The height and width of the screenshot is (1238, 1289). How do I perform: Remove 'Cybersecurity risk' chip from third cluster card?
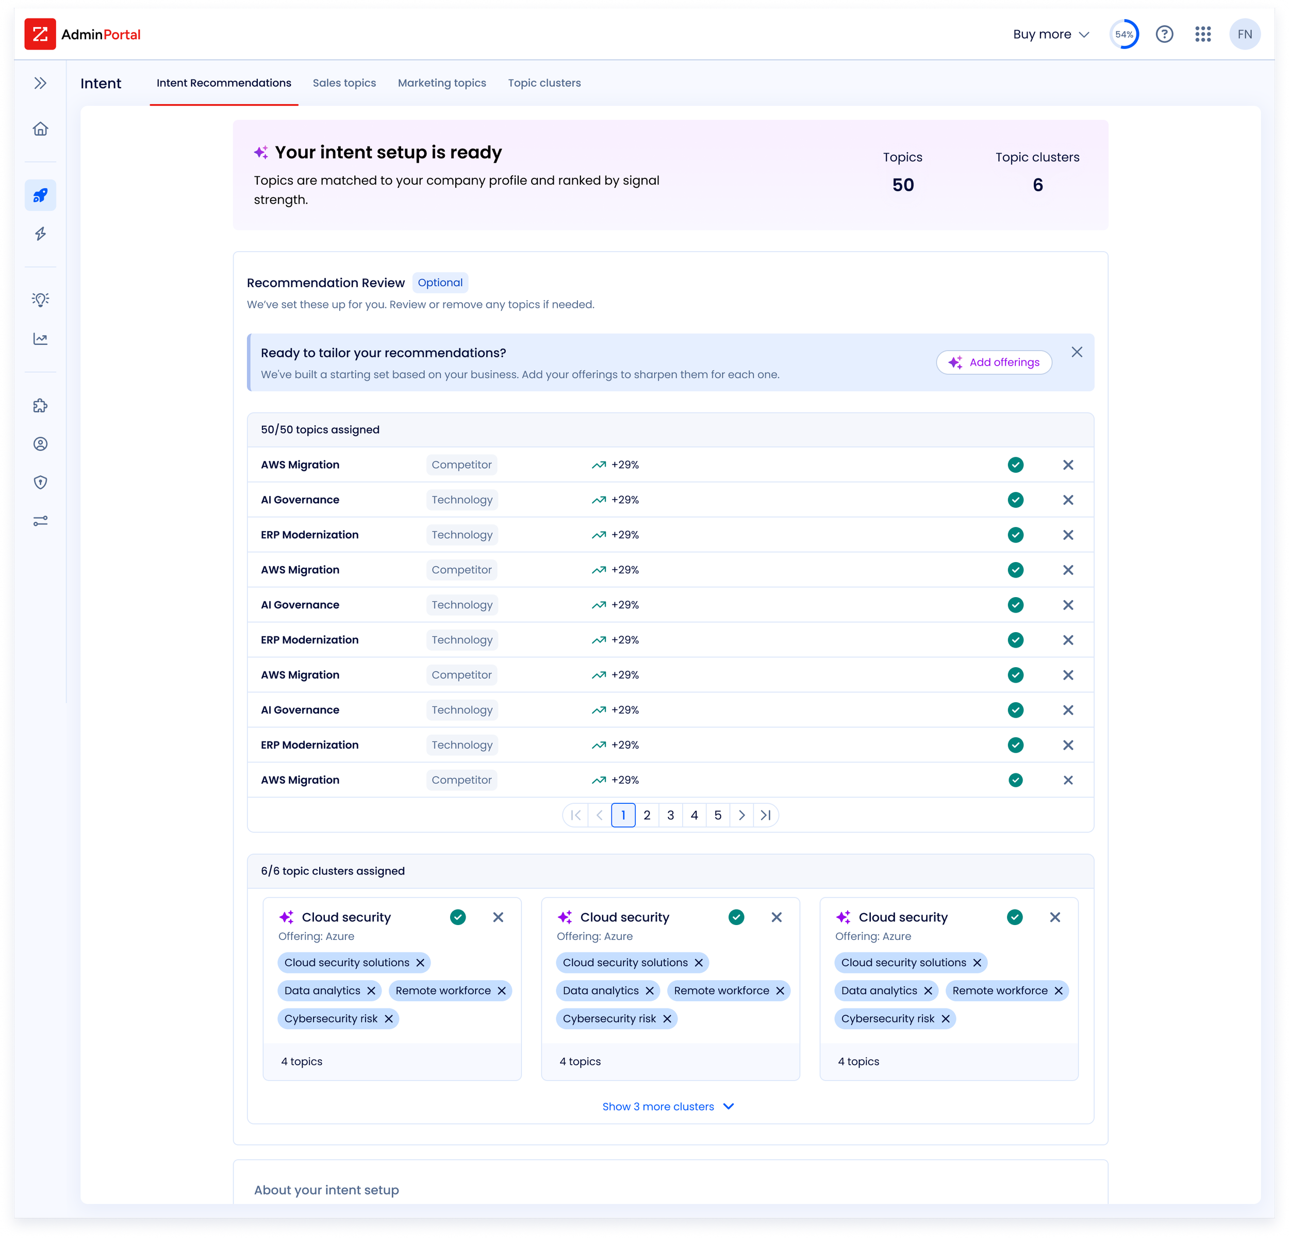click(946, 1019)
